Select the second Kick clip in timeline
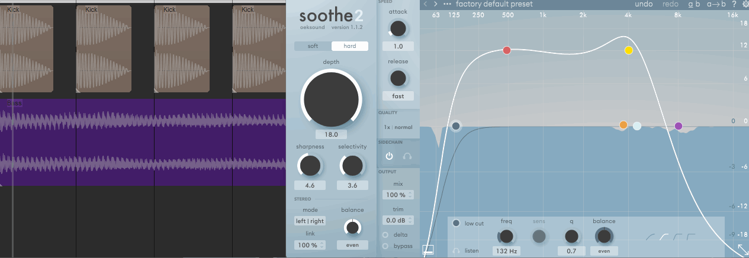Image resolution: width=749 pixels, height=258 pixels. pos(104,49)
